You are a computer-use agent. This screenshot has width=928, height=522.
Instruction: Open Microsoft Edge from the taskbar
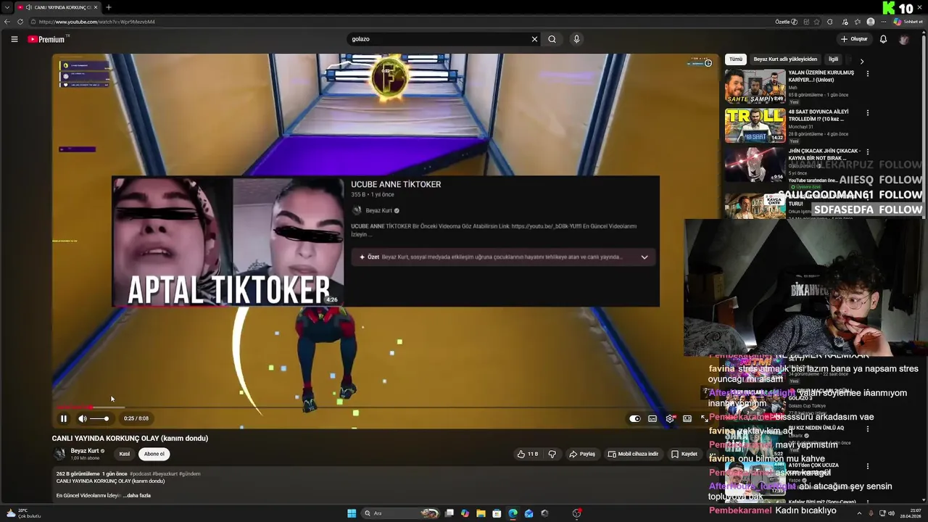513,513
